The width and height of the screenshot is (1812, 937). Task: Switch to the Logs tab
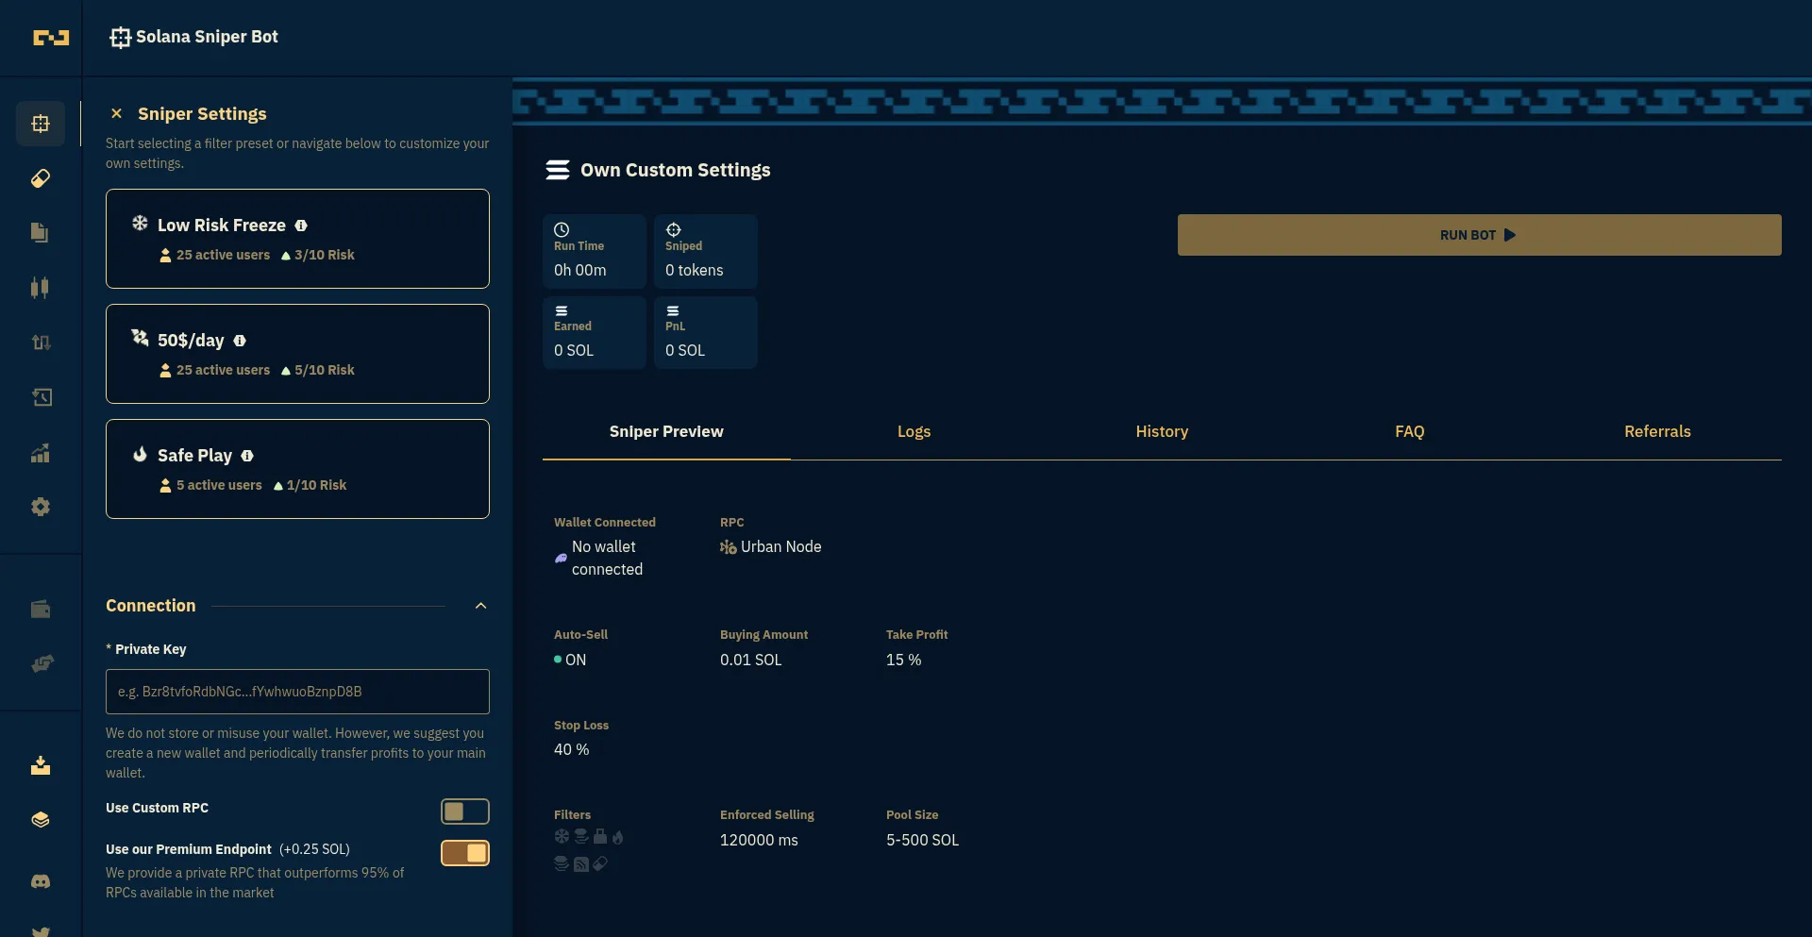(x=914, y=432)
